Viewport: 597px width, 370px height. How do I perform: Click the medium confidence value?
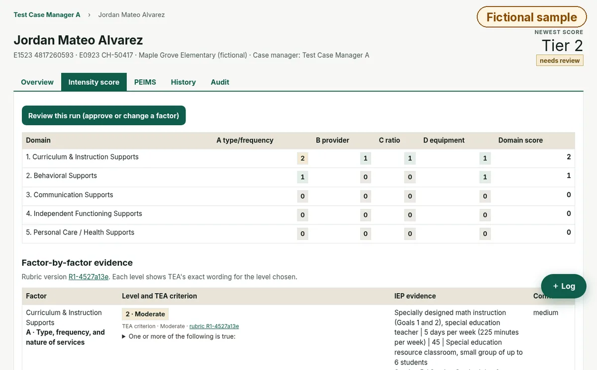(x=546, y=313)
